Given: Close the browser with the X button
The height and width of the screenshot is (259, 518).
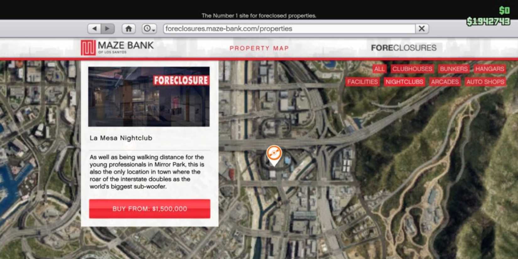Looking at the screenshot, I should click(422, 29).
